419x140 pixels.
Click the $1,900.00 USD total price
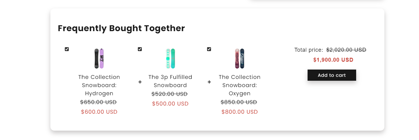(333, 60)
